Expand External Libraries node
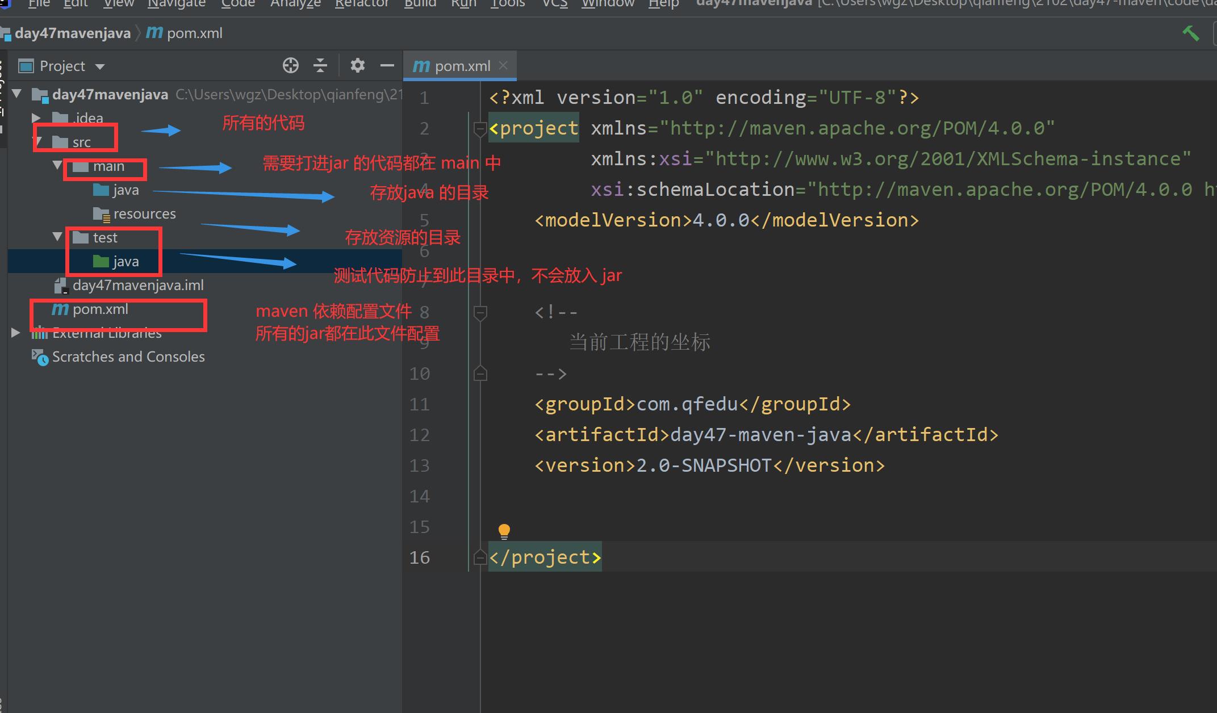1217x713 pixels. (x=16, y=333)
